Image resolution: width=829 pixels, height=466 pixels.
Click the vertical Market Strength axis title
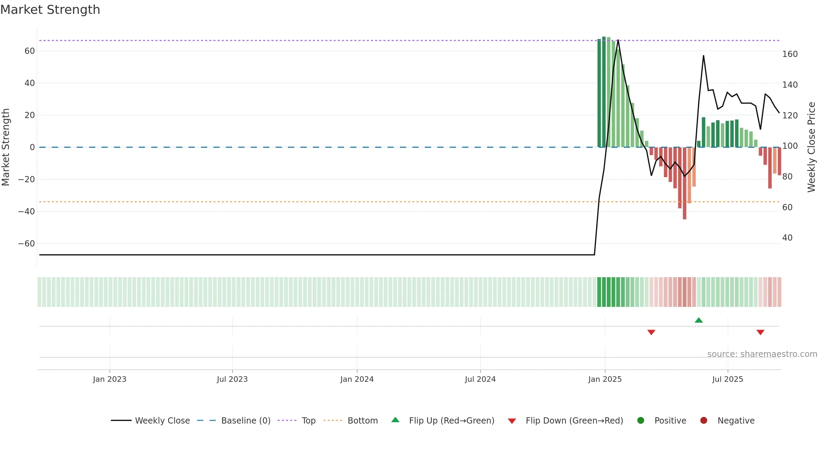6,147
